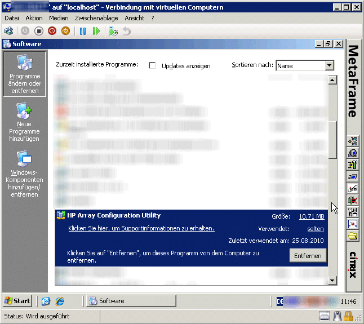Screen dimensions: 364x324
Task: Click the program list scroll down arrow
Action: pyautogui.click(x=332, y=281)
